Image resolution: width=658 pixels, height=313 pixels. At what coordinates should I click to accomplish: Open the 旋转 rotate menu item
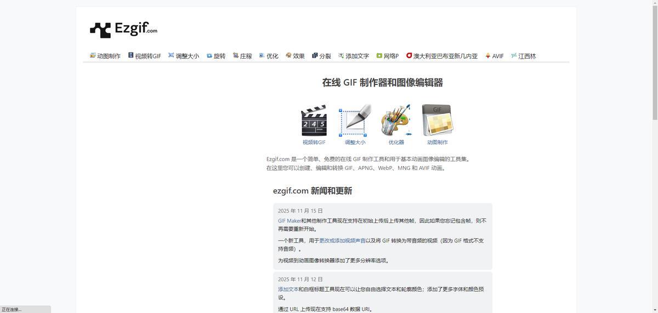(216, 56)
